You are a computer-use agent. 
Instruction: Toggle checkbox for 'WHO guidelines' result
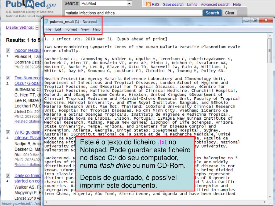point(8,132)
